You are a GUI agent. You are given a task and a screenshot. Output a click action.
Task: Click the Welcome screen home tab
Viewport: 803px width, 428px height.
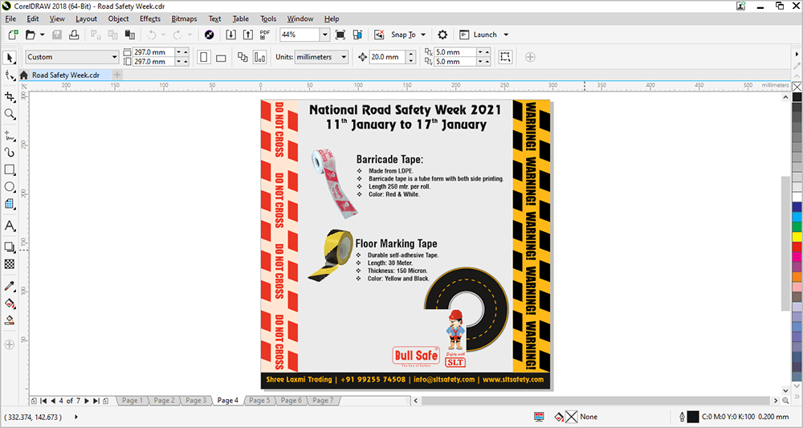click(23, 75)
